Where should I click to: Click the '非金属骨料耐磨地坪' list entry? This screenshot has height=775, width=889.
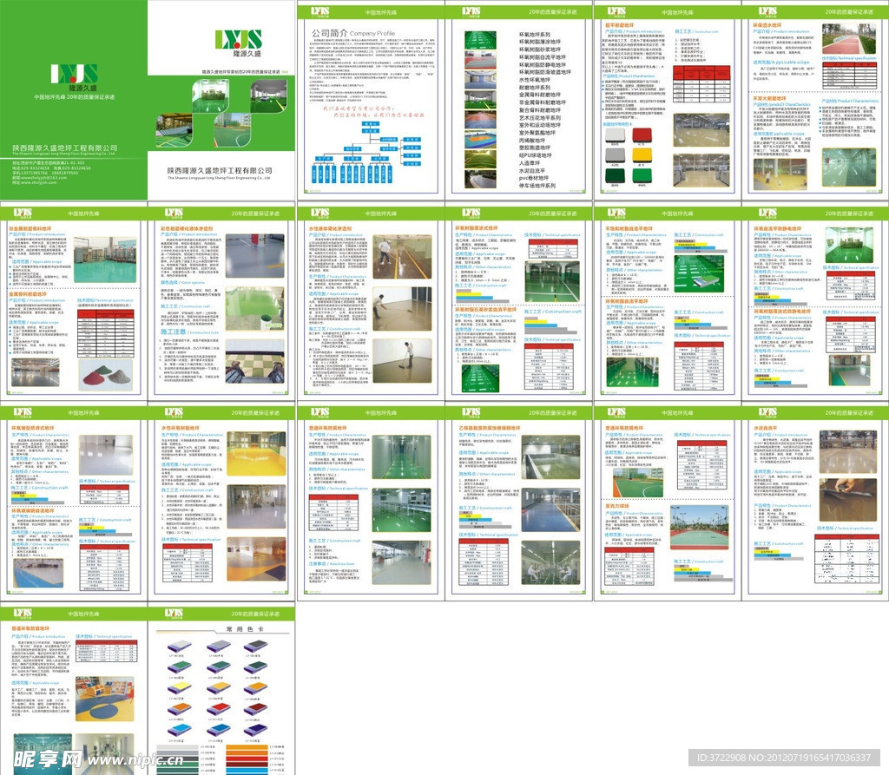(x=542, y=102)
